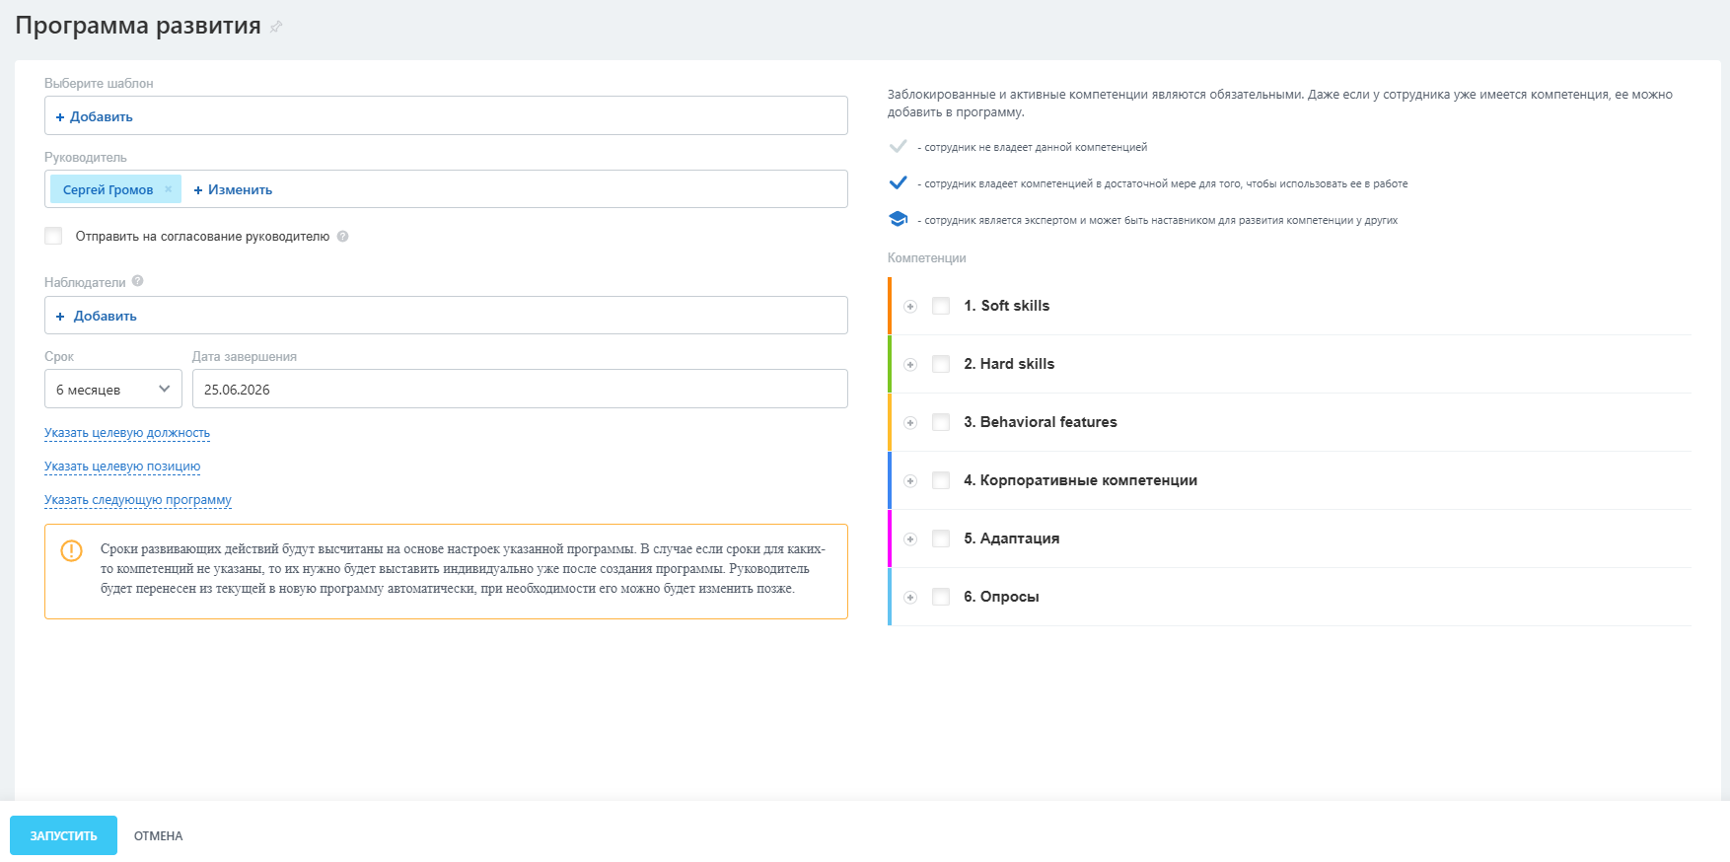Expand the Опросы group
The image size is (1730, 862).
point(910,598)
